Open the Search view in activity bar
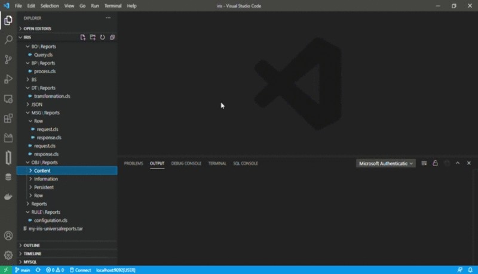 click(x=8, y=40)
